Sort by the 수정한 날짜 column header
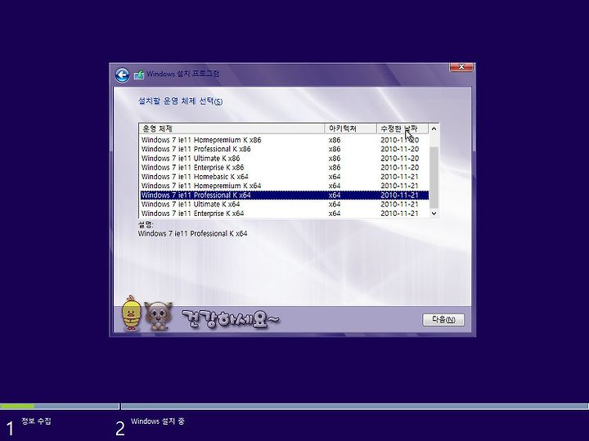 pyautogui.click(x=402, y=128)
